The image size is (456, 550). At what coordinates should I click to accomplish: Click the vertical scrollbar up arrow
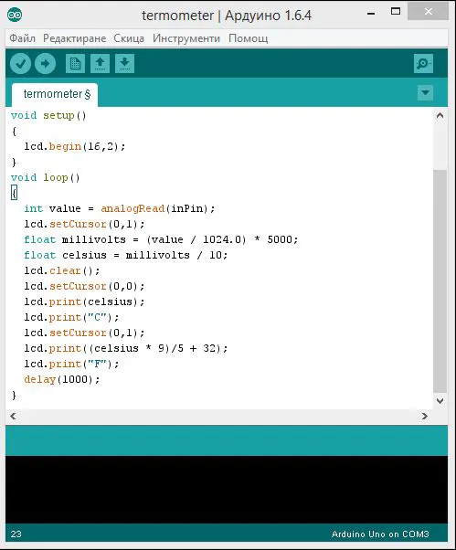(440, 115)
